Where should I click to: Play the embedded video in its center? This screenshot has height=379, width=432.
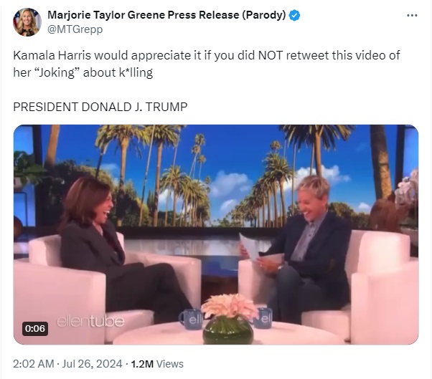(216, 234)
